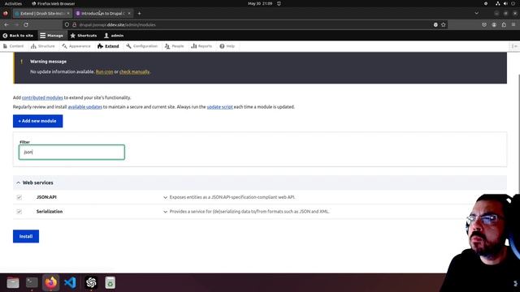Image resolution: width=520 pixels, height=292 pixels.
Task: Click the Run cron link
Action: point(104,72)
